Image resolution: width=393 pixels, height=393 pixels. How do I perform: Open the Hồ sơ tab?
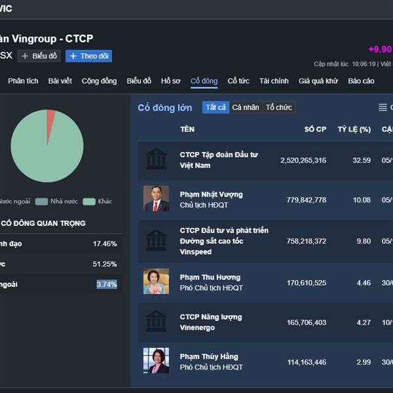pos(170,81)
